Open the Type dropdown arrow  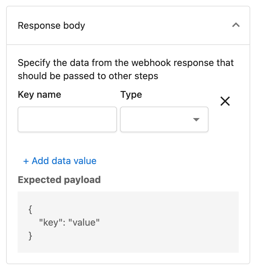196,119
